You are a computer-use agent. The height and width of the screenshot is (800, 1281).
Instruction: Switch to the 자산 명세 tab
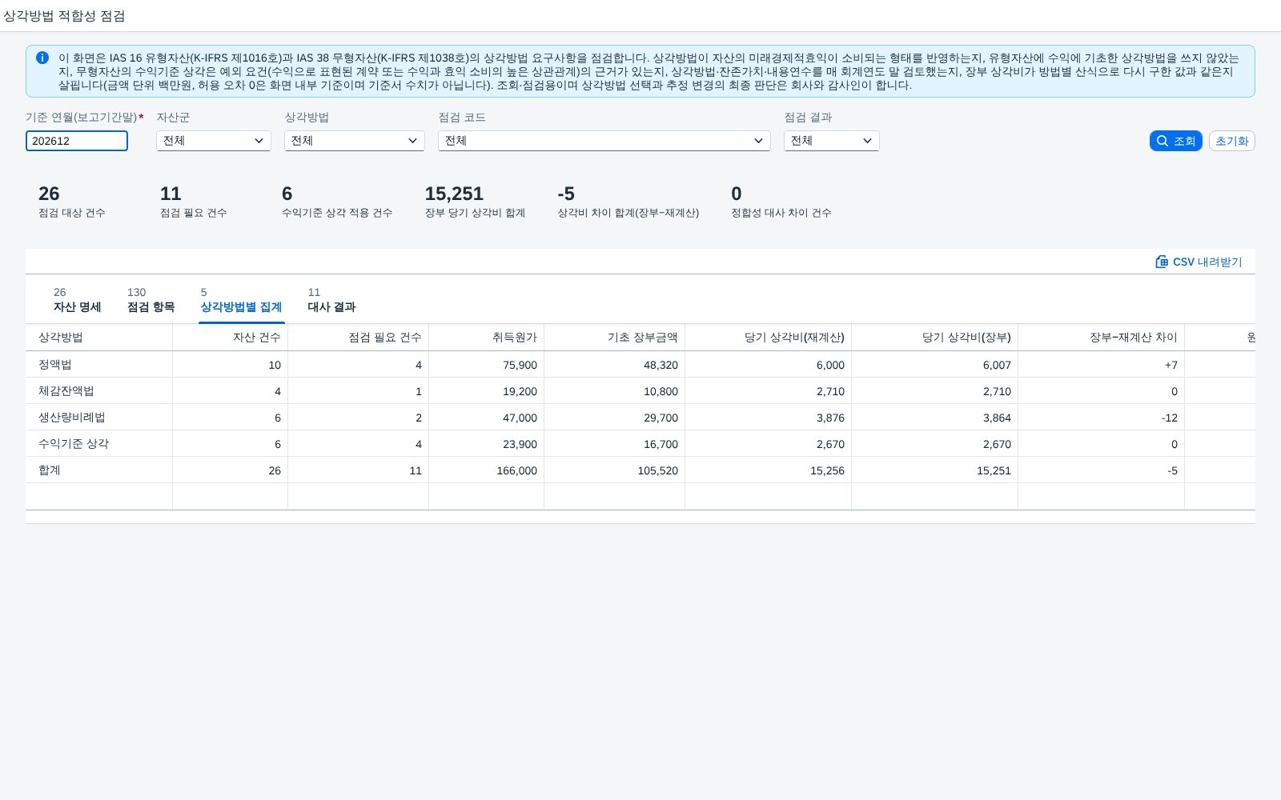coord(78,300)
